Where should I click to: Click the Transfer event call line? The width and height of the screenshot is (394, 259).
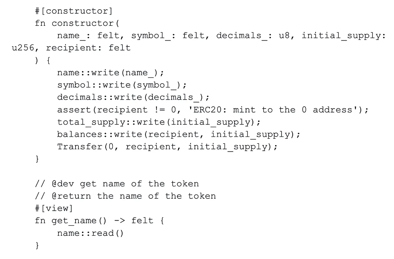[x=167, y=147]
